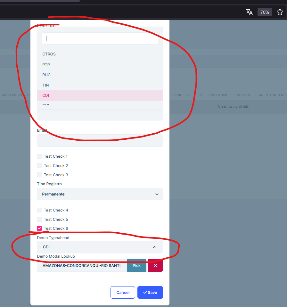Click the Cancel button
The height and width of the screenshot is (307, 287).
(123, 293)
